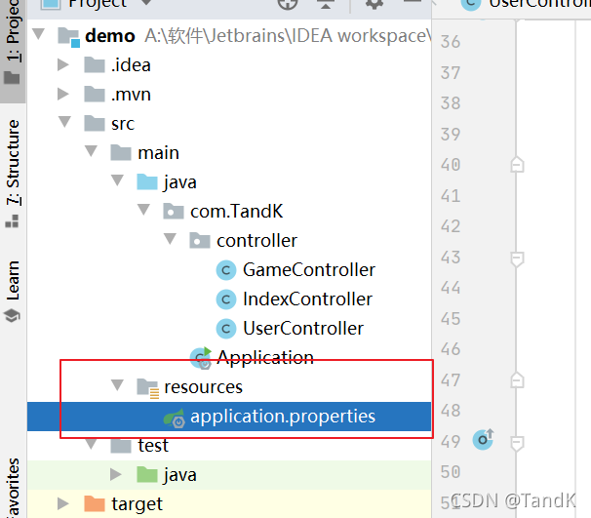Image resolution: width=591 pixels, height=518 pixels.
Task: Click the resources folder icon
Action: coord(148,388)
